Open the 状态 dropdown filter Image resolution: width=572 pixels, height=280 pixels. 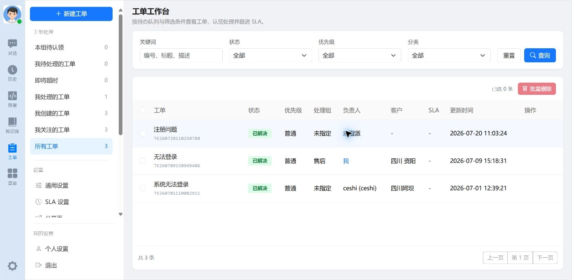(271, 55)
